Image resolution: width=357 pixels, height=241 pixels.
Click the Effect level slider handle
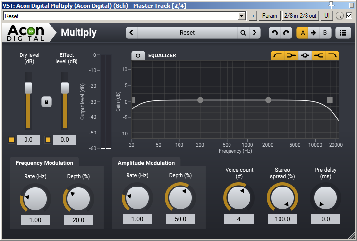point(65,88)
